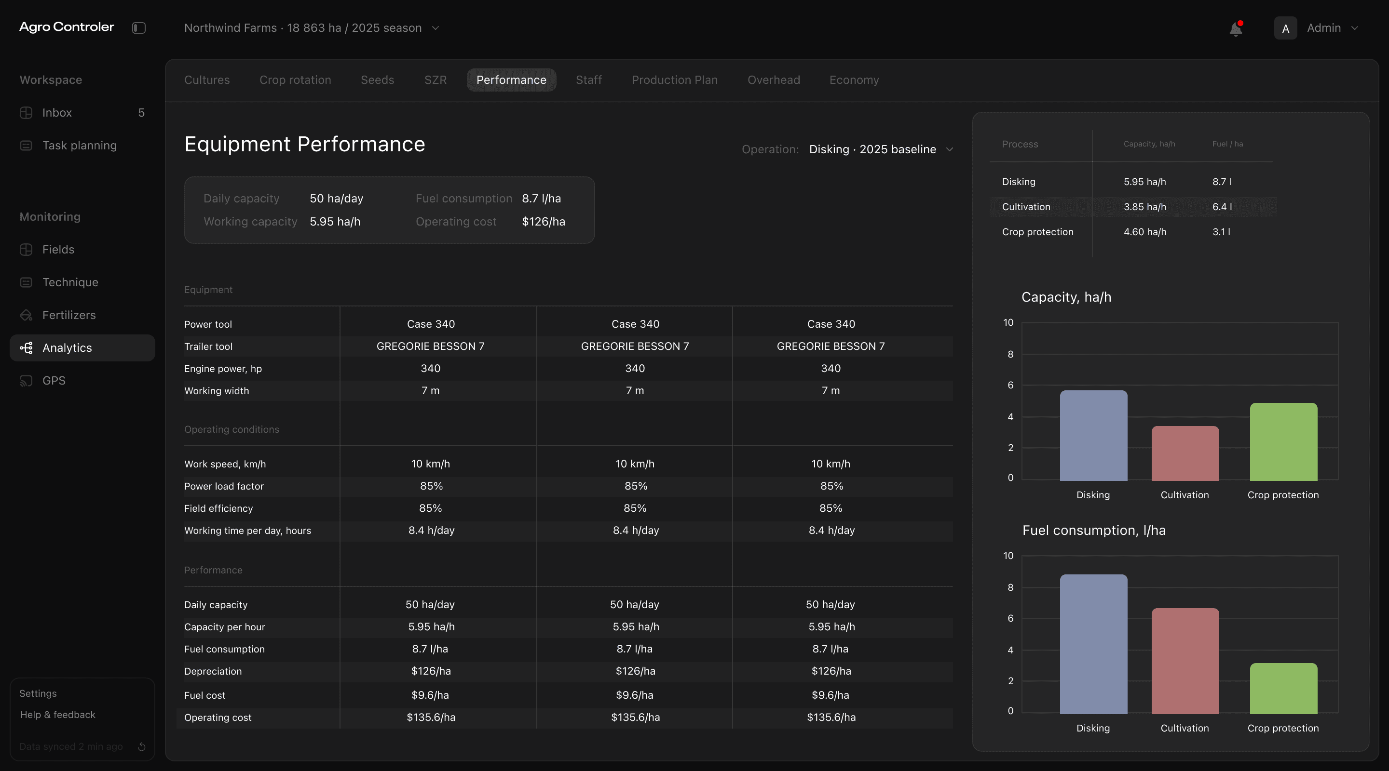Click the Process column header
The image size is (1389, 771).
pyautogui.click(x=1020, y=144)
